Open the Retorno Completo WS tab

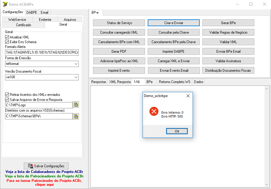[174, 82]
